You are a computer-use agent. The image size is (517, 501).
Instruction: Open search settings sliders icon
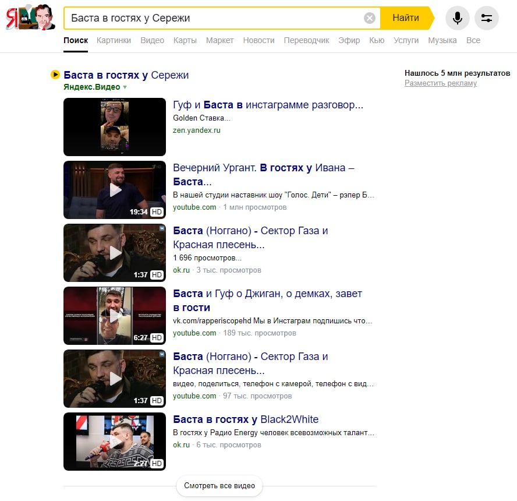click(486, 18)
